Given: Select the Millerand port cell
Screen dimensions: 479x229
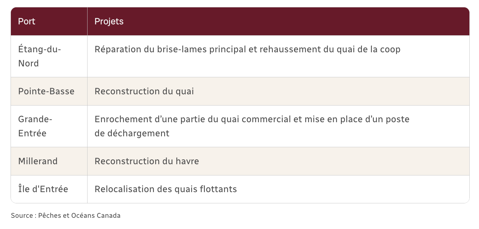Looking at the screenshot, I should (49, 161).
